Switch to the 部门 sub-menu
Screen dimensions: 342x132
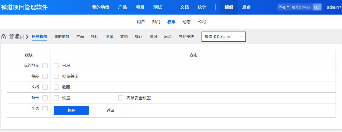pyautogui.click(x=156, y=22)
